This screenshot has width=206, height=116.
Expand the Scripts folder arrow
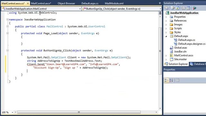(166, 29)
